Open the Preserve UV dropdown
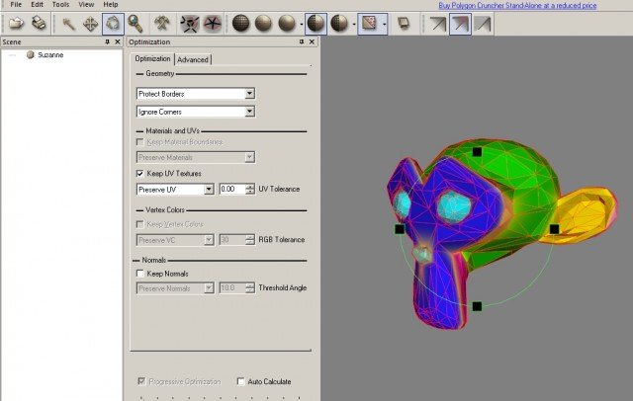 click(x=209, y=190)
